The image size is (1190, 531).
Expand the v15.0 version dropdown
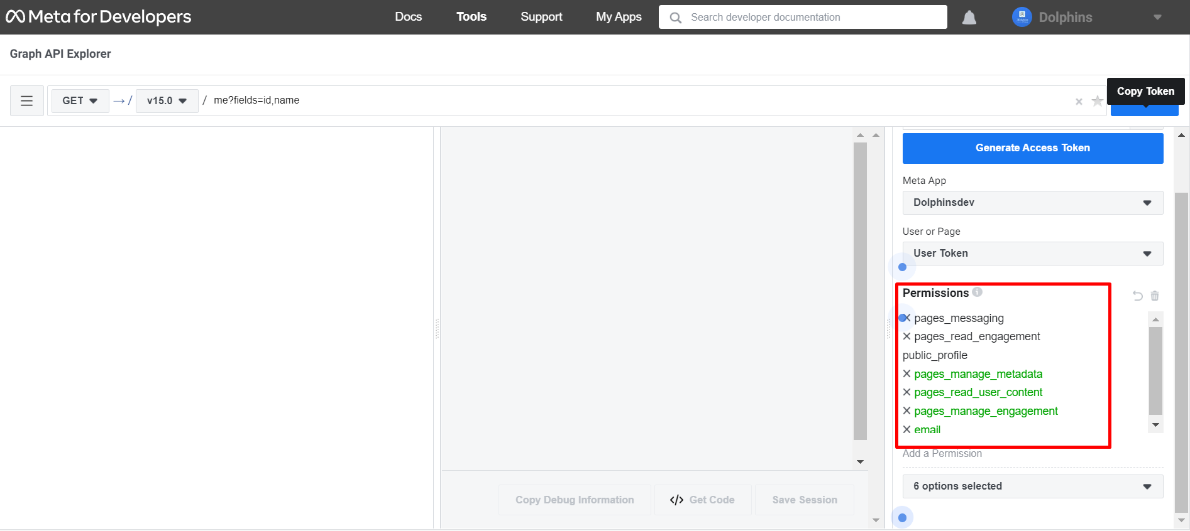tap(167, 101)
